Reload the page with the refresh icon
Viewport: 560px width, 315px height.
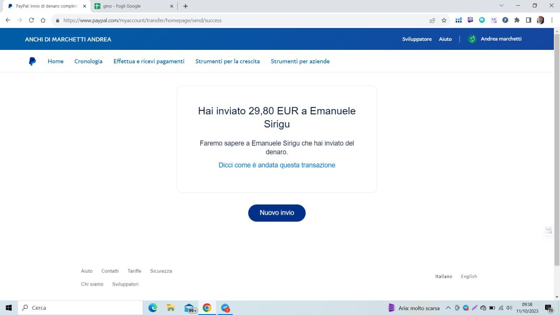[x=31, y=20]
